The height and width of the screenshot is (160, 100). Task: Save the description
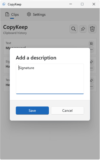(32, 111)
